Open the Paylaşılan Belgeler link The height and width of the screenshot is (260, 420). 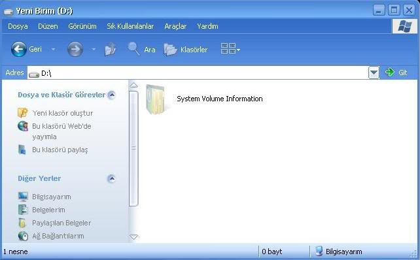[x=61, y=223]
